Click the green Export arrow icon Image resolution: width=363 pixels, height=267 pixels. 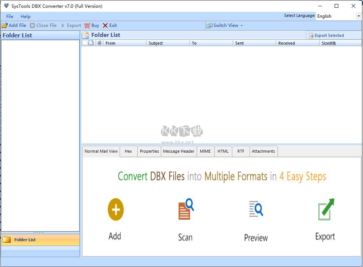pyautogui.click(x=324, y=208)
